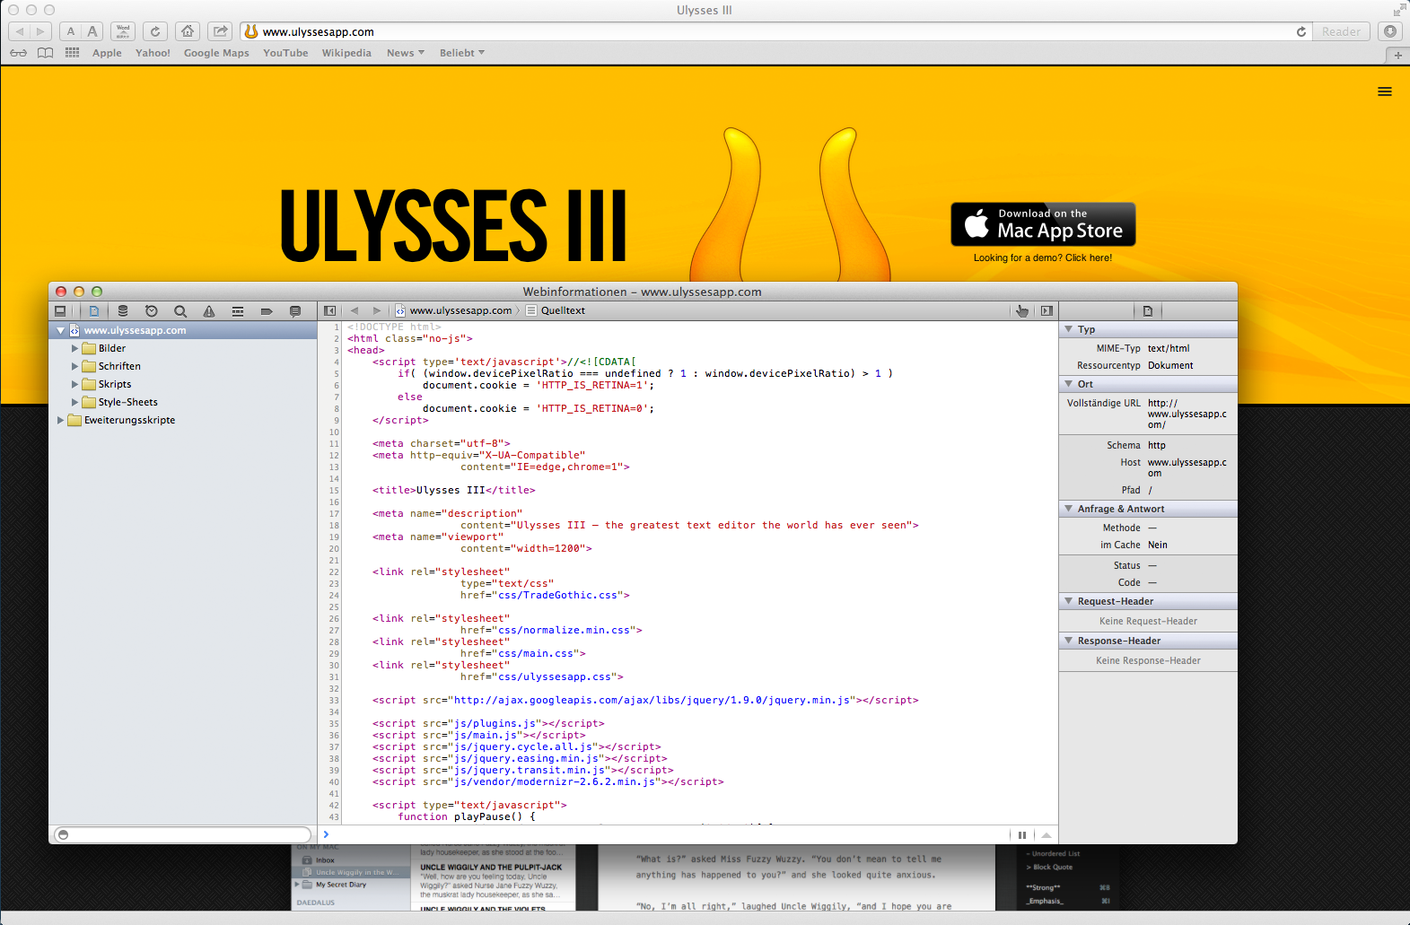Go forward in inspector content history
This screenshot has height=925, width=1410.
(377, 310)
